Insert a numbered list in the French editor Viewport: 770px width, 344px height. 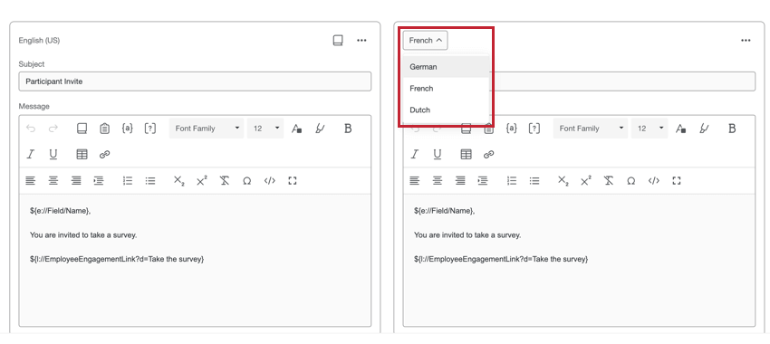(512, 181)
